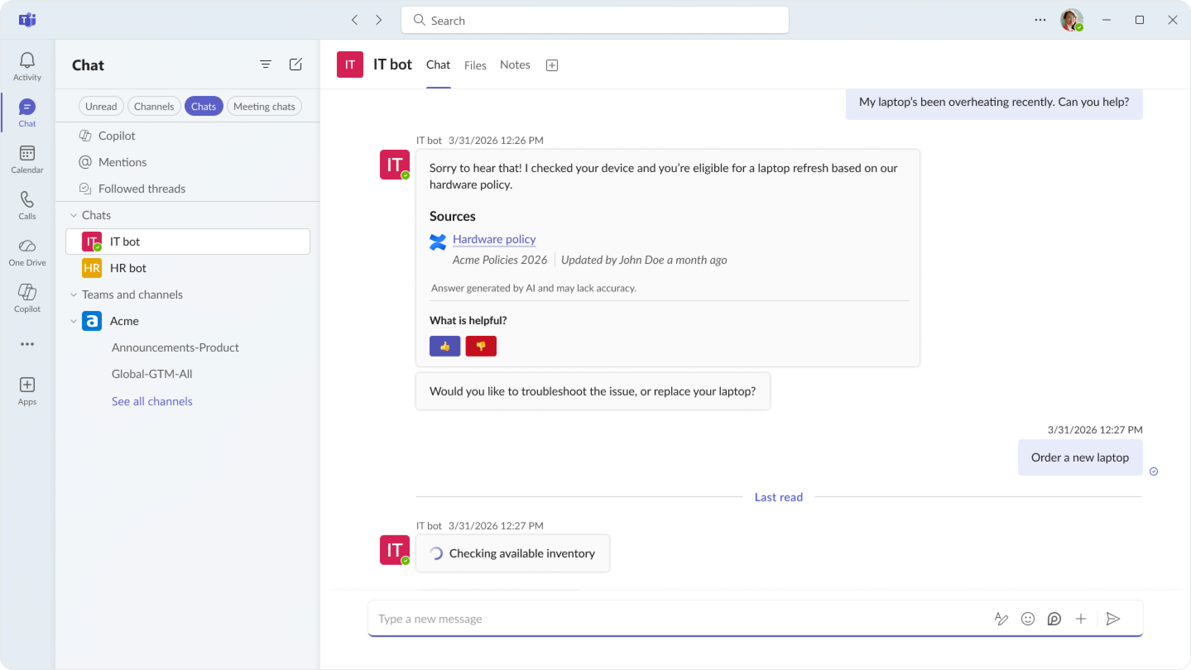1191x670 pixels.
Task: Click the sent status checkmark beside 'Order a new laptop'
Action: (1153, 471)
